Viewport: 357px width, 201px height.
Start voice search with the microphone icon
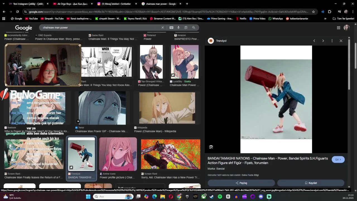tap(178, 28)
